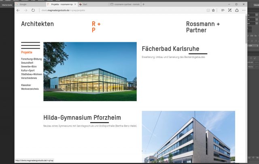Viewport: 259px width, 164px height.
Task: Toggle the hamburger menu on website
Action: (x=30, y=45)
